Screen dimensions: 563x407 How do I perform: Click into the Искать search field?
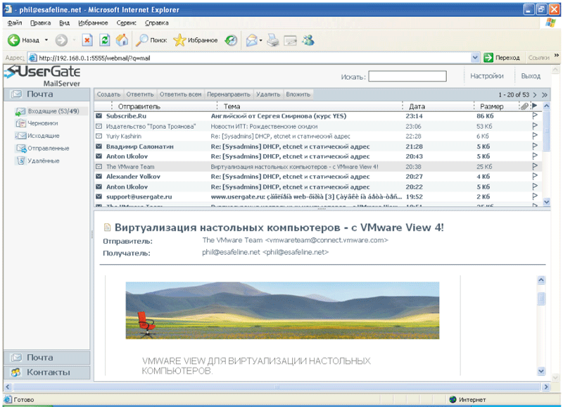[407, 76]
